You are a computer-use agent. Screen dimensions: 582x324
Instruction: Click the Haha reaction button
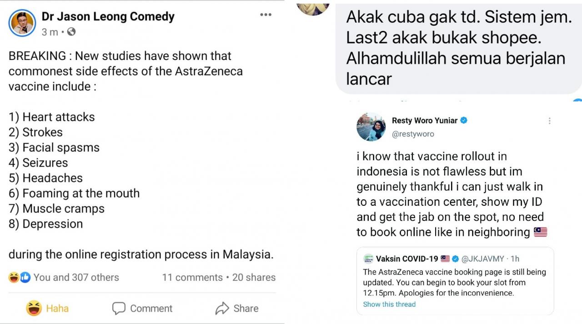click(48, 309)
